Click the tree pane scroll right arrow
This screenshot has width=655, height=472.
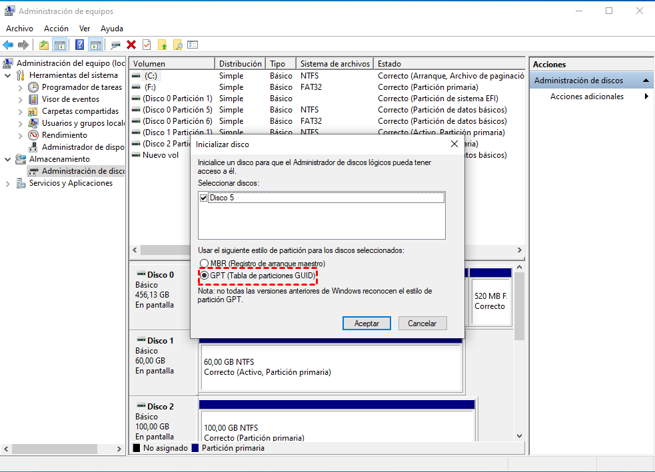coord(119,449)
